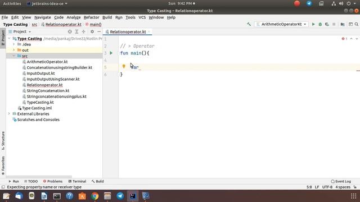This screenshot has height=202, width=360.
Task: Open the VCS menu
Action: point(142,17)
